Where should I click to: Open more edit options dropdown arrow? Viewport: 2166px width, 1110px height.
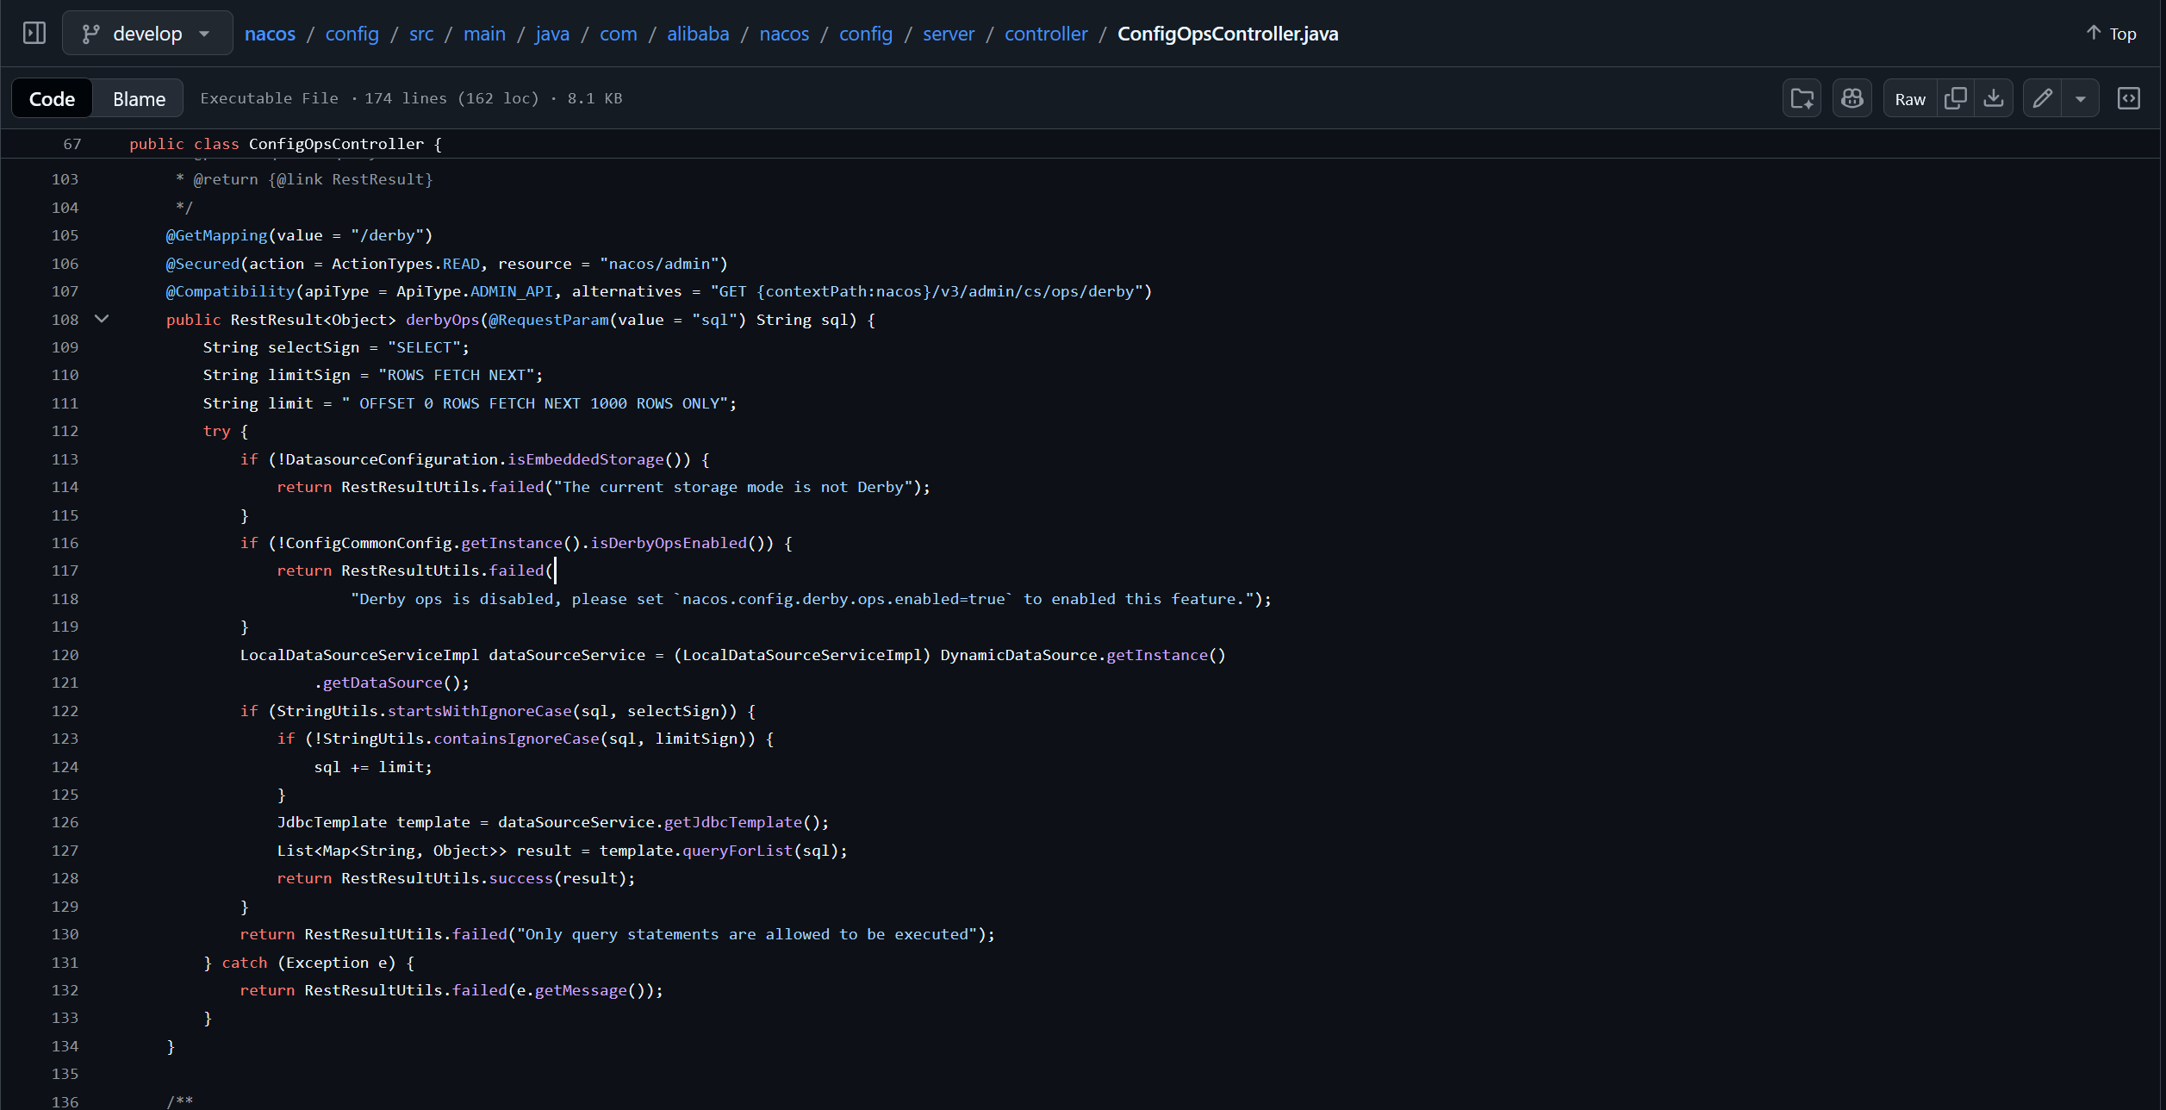2081,99
